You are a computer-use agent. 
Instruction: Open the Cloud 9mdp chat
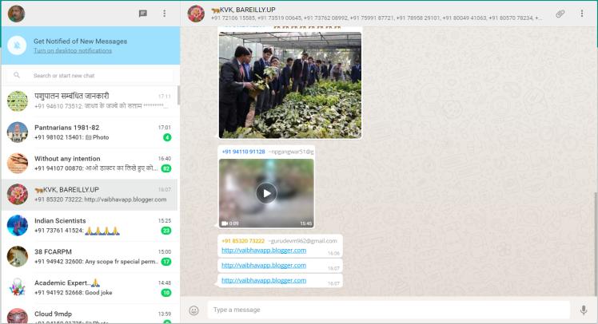tap(90, 314)
